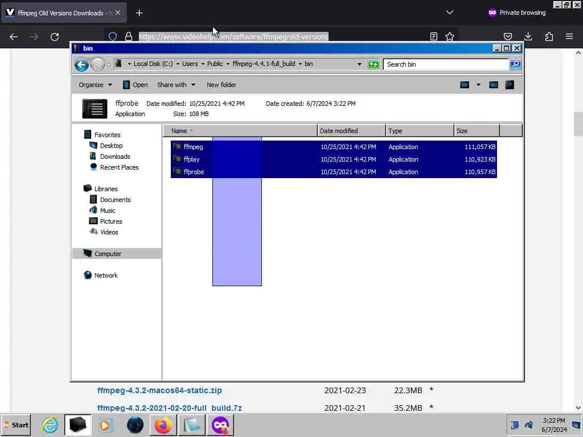Reload the page in Firefox
This screenshot has width=583, height=437.
tap(55, 36)
